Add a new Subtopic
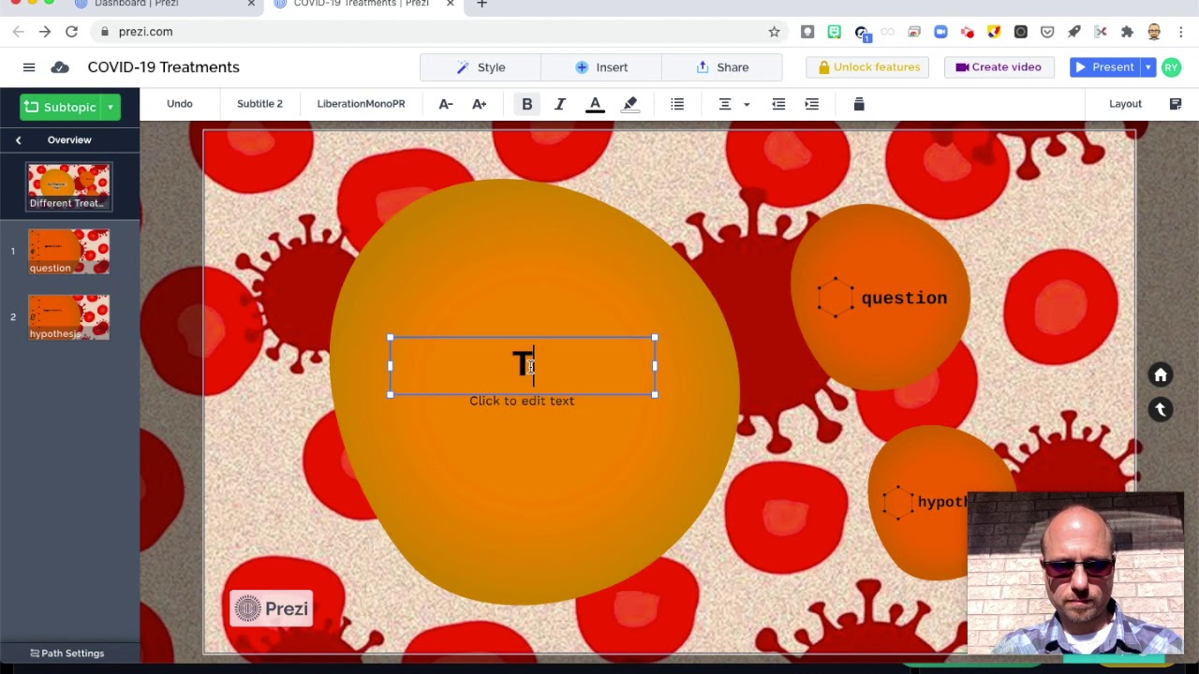 point(60,107)
